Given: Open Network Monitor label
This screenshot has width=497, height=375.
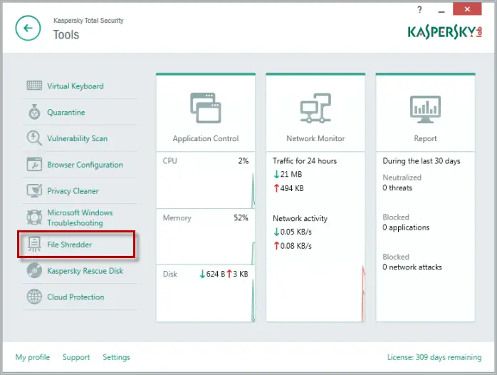Looking at the screenshot, I should click(x=315, y=138).
